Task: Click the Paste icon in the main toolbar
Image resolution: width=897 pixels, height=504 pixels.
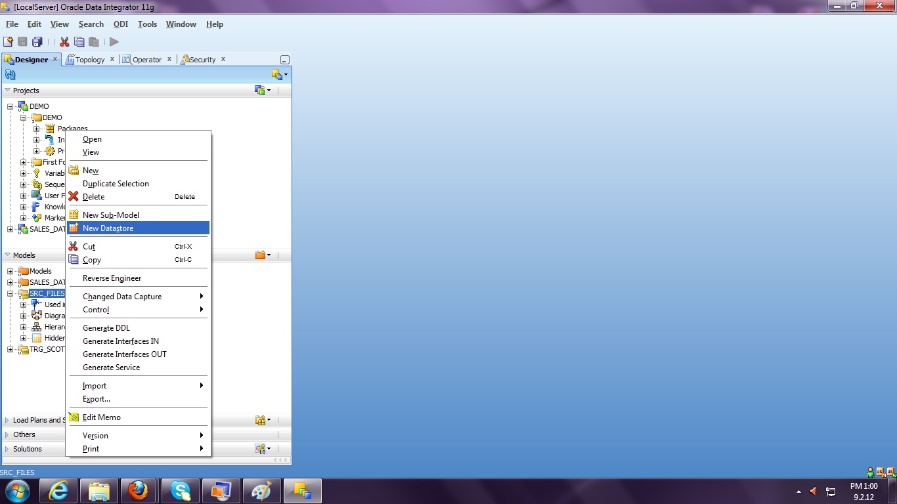Action: (93, 41)
